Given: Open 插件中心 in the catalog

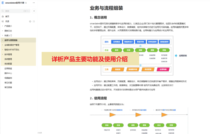Looking at the screenshot, I should pos(8,73).
